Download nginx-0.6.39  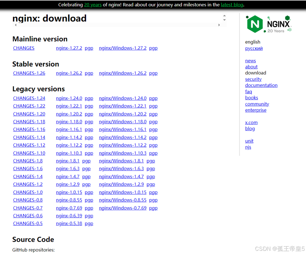coord(69,216)
